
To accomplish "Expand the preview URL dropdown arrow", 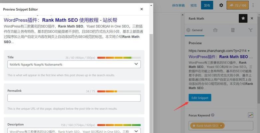I will click(249, 51).
